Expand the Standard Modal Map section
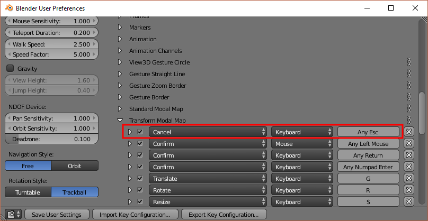 coord(120,109)
